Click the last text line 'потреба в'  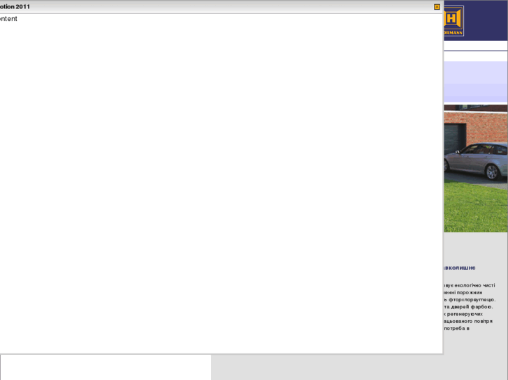456,328
